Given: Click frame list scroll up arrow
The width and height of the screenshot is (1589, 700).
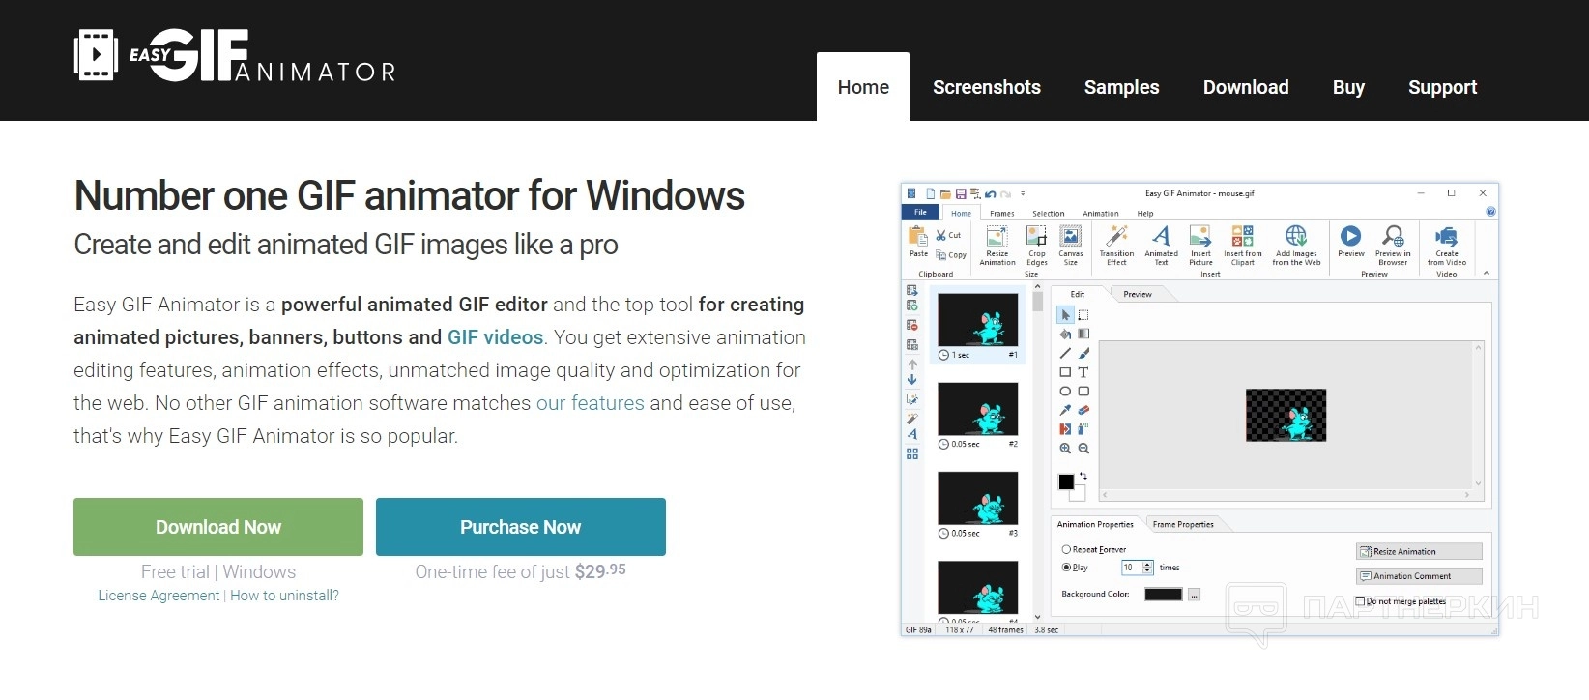Looking at the screenshot, I should (1037, 286).
